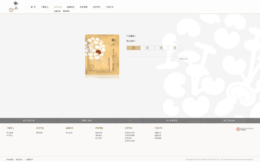The height and width of the screenshot is (163, 260).
Task: Open the first link under footer 护肤课堂
Action: [99, 133]
